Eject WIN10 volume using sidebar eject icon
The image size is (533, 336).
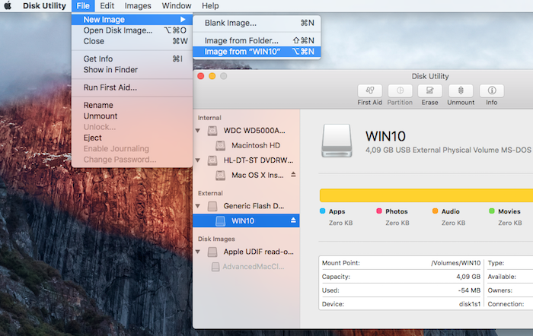point(293,220)
